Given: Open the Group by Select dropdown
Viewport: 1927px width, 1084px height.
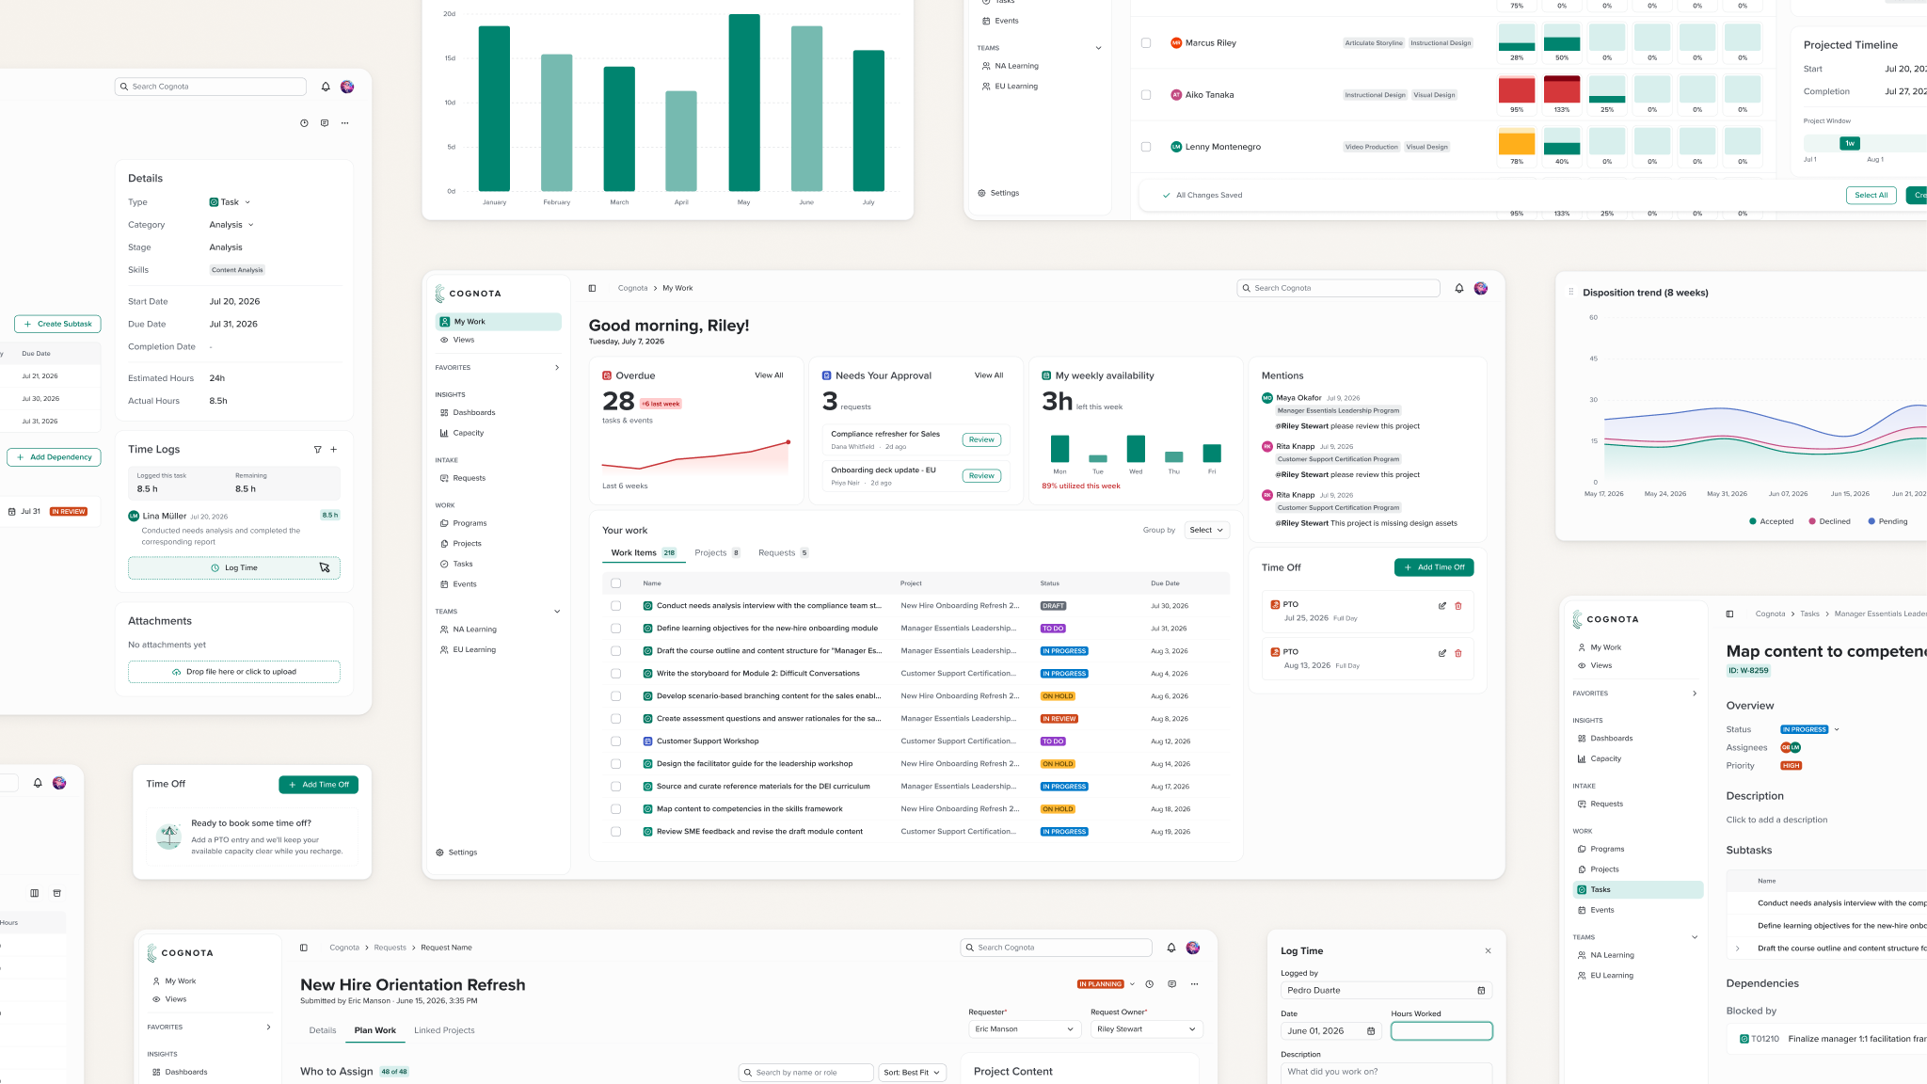Looking at the screenshot, I should coord(1207,531).
